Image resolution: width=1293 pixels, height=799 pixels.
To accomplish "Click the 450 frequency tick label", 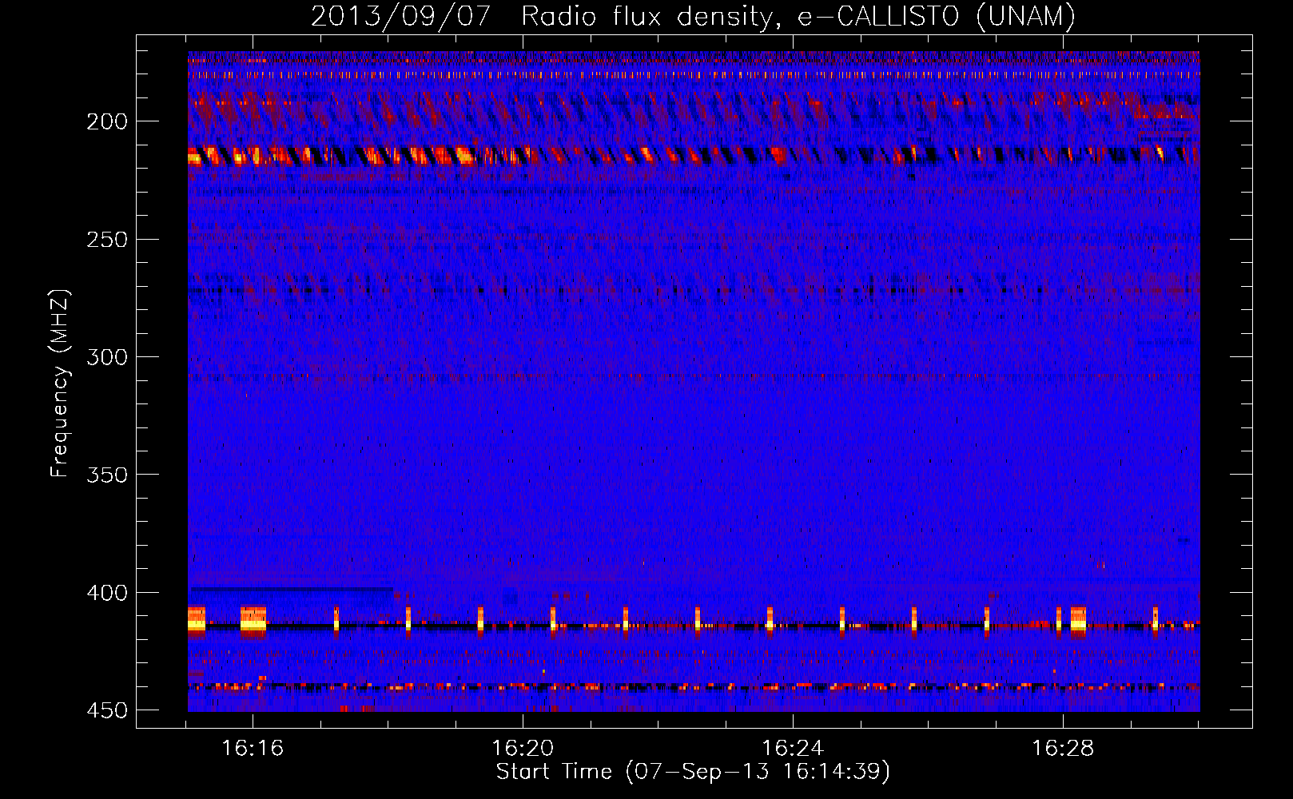I will click(x=107, y=710).
